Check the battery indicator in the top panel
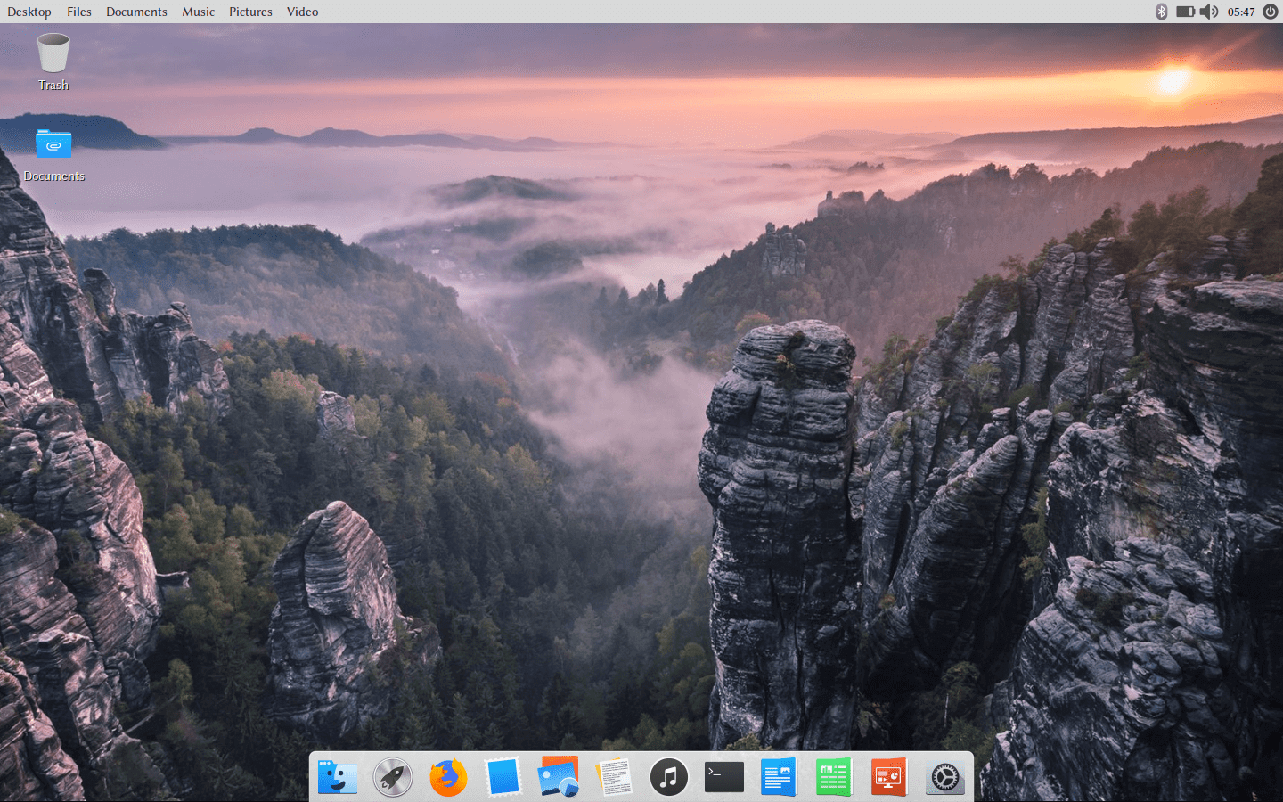The image size is (1283, 802). click(1185, 12)
